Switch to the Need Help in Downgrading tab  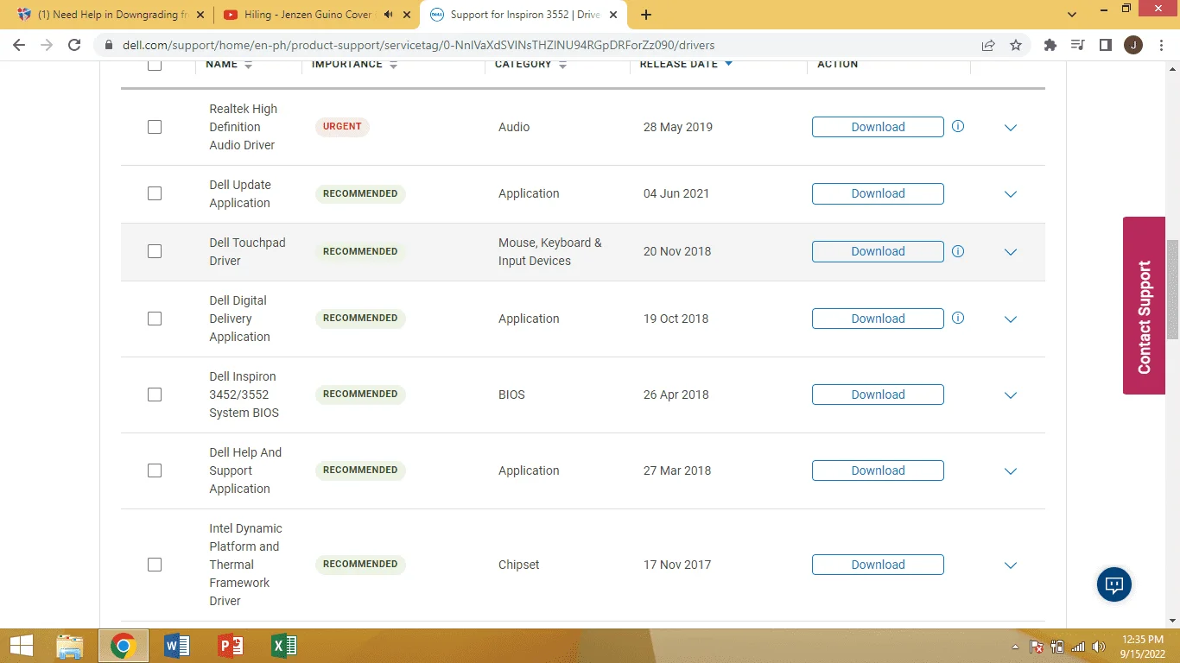pos(110,15)
